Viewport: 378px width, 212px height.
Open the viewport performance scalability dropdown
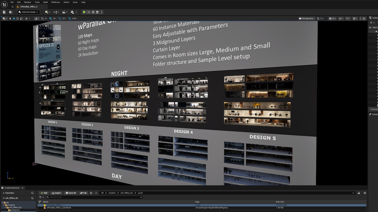tap(348, 19)
